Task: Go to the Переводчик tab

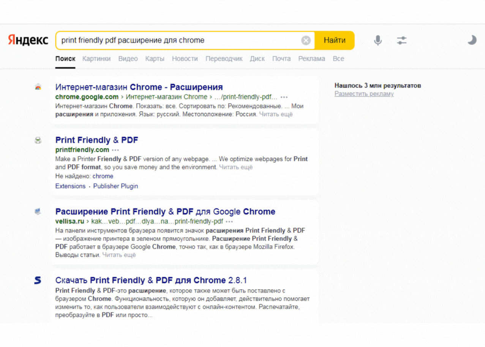Action: (x=224, y=59)
